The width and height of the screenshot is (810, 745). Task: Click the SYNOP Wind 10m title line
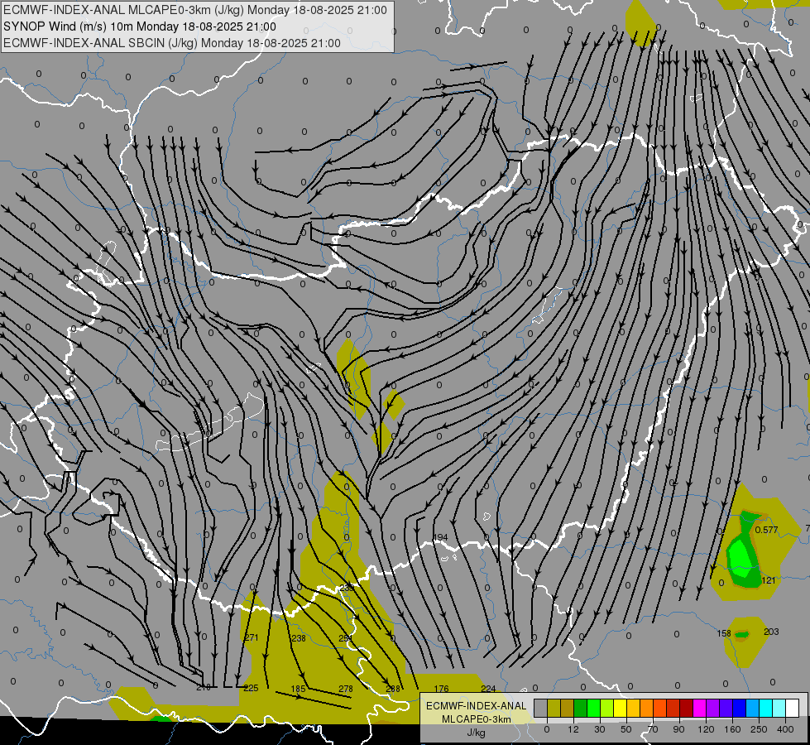[140, 26]
